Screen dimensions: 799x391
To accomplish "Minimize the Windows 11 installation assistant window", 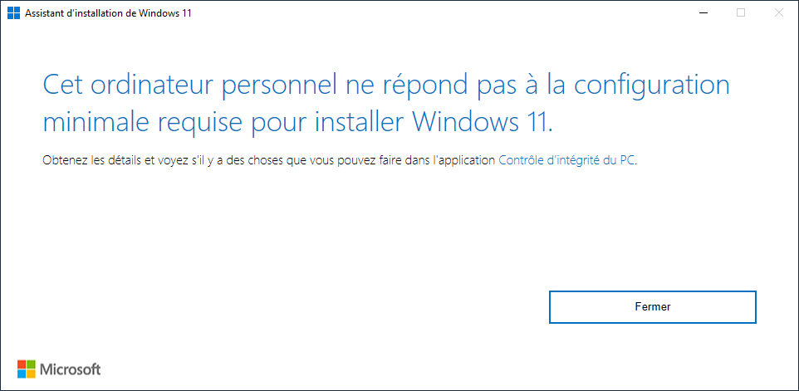I will coord(703,13).
